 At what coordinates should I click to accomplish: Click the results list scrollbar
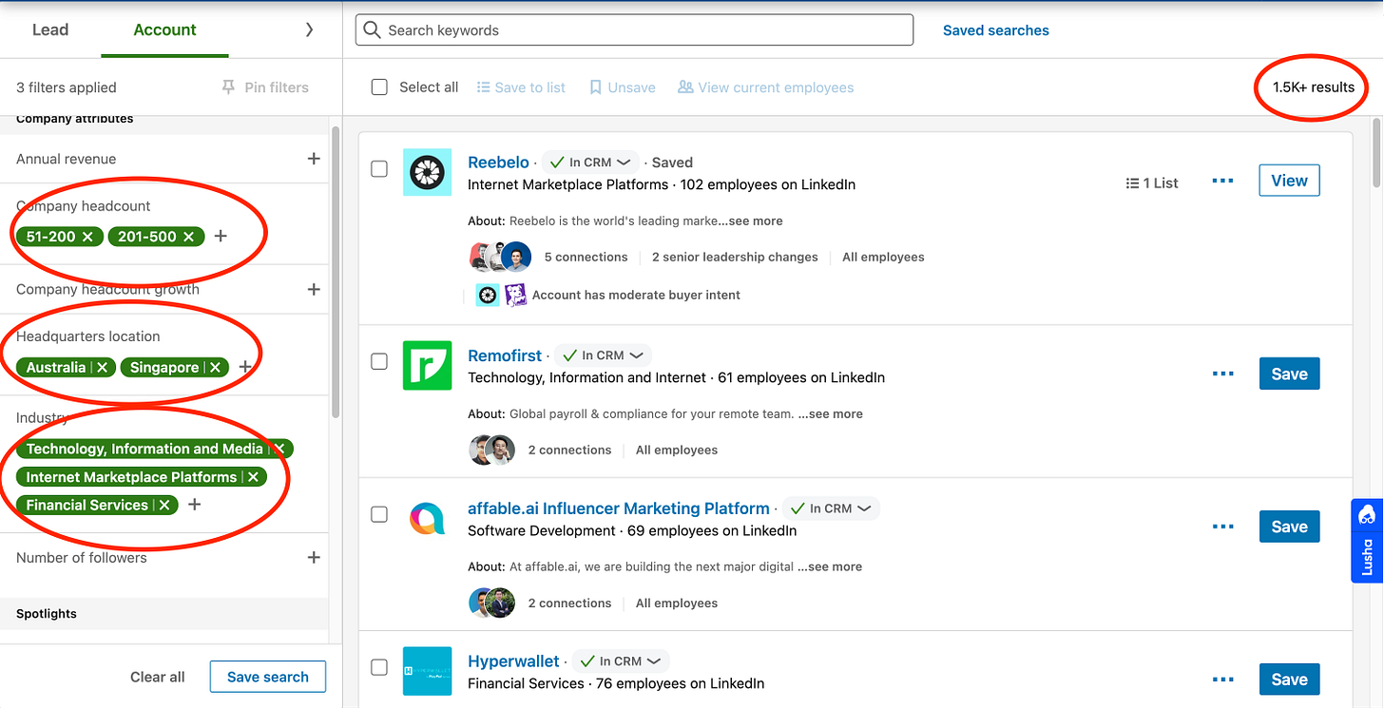tap(1377, 152)
